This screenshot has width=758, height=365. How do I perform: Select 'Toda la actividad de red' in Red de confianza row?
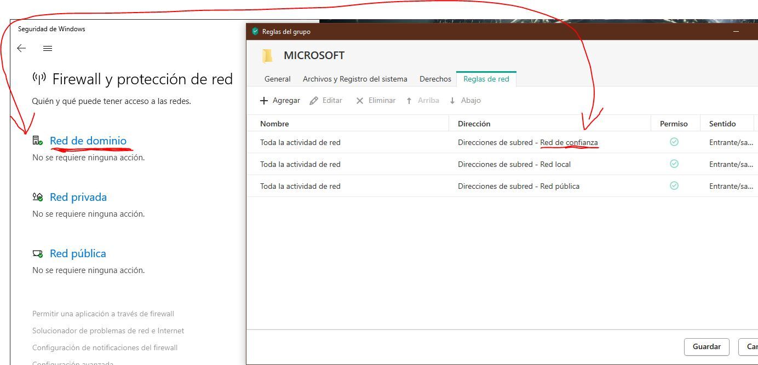(300, 142)
